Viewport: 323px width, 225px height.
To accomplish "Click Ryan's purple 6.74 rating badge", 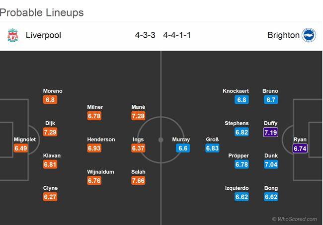I will tap(300, 149).
